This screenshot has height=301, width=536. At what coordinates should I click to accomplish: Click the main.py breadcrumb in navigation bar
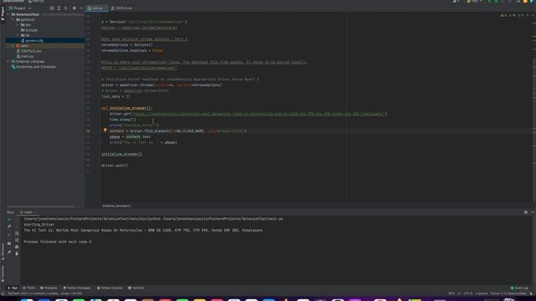pyautogui.click(x=36, y=2)
